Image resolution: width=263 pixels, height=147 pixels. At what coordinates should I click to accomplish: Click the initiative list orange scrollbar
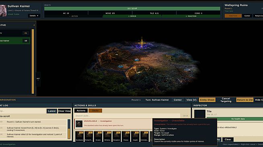click(x=33, y=61)
